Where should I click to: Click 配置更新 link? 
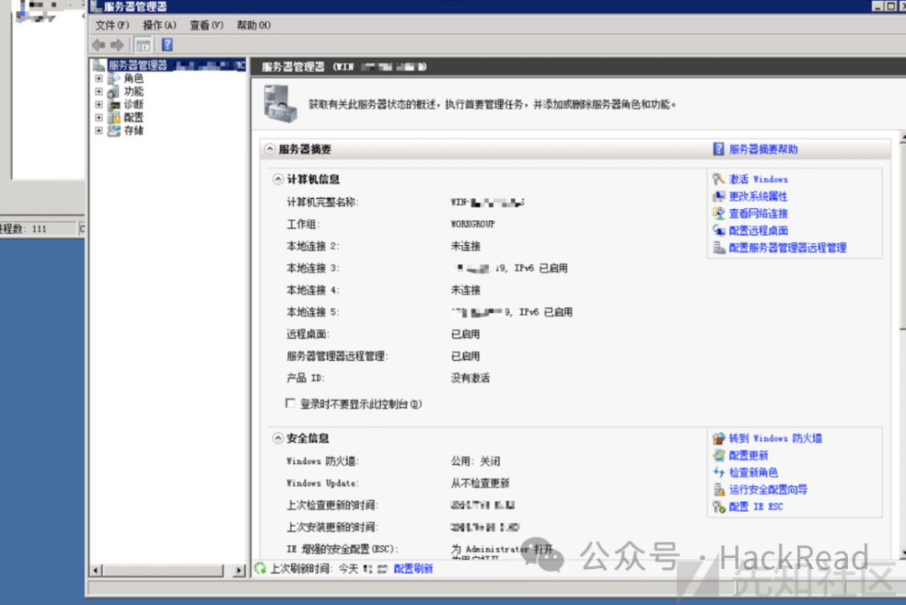(x=748, y=456)
